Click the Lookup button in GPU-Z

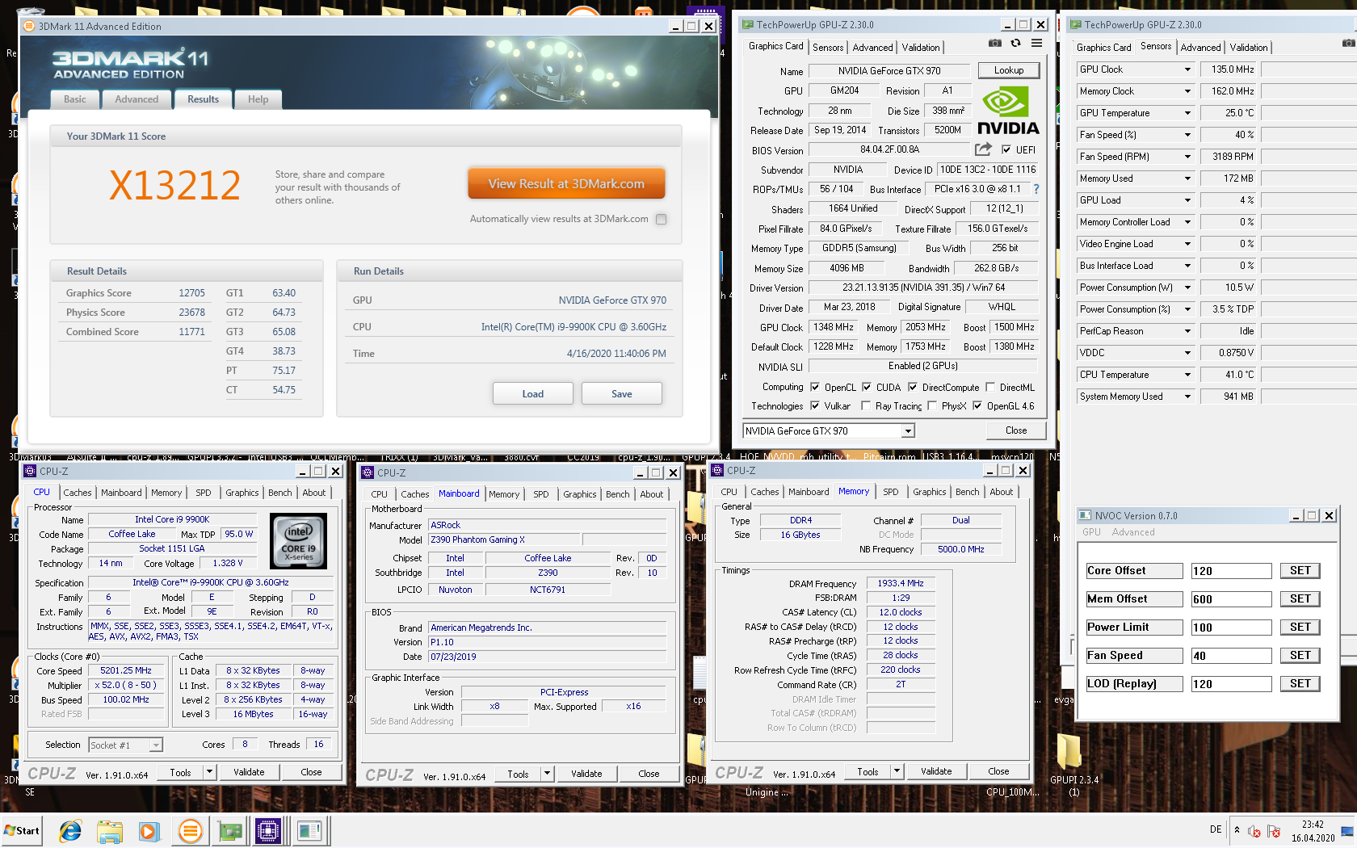pyautogui.click(x=1009, y=70)
